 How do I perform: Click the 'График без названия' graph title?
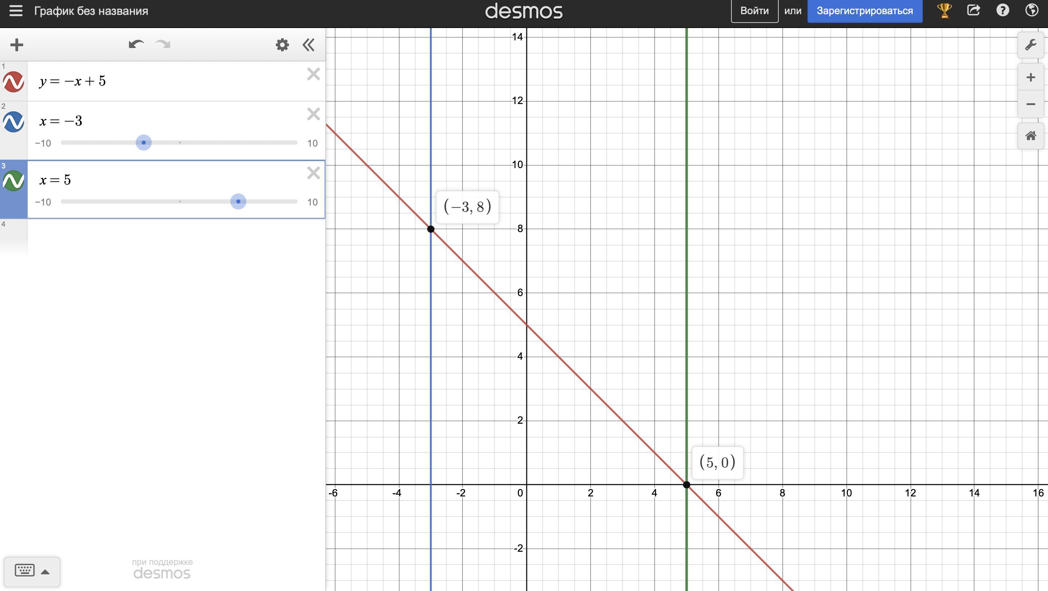click(91, 11)
